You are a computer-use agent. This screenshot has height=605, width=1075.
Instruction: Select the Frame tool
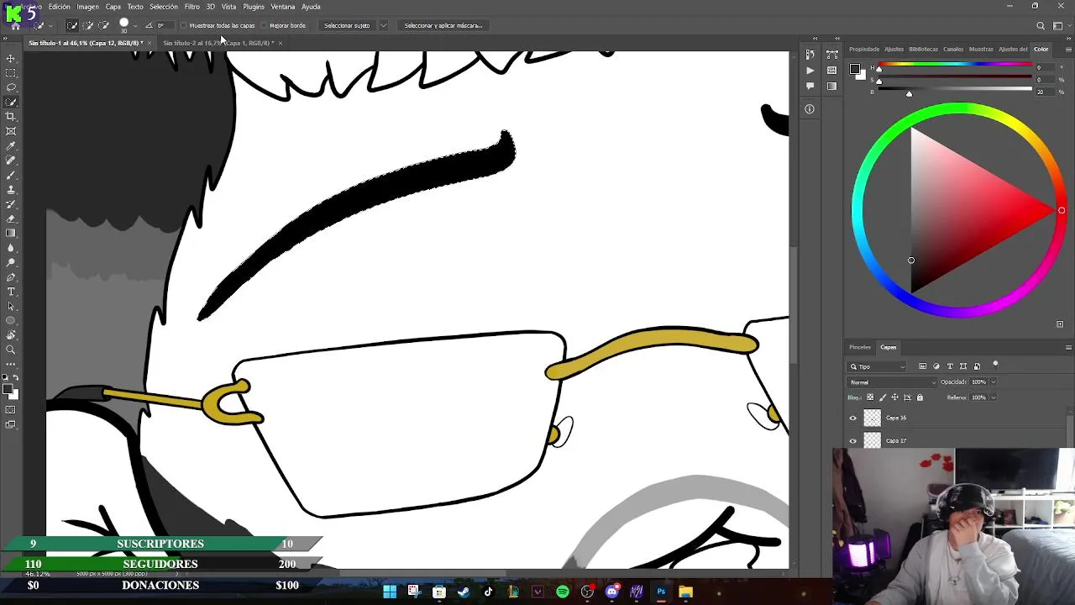coord(11,131)
